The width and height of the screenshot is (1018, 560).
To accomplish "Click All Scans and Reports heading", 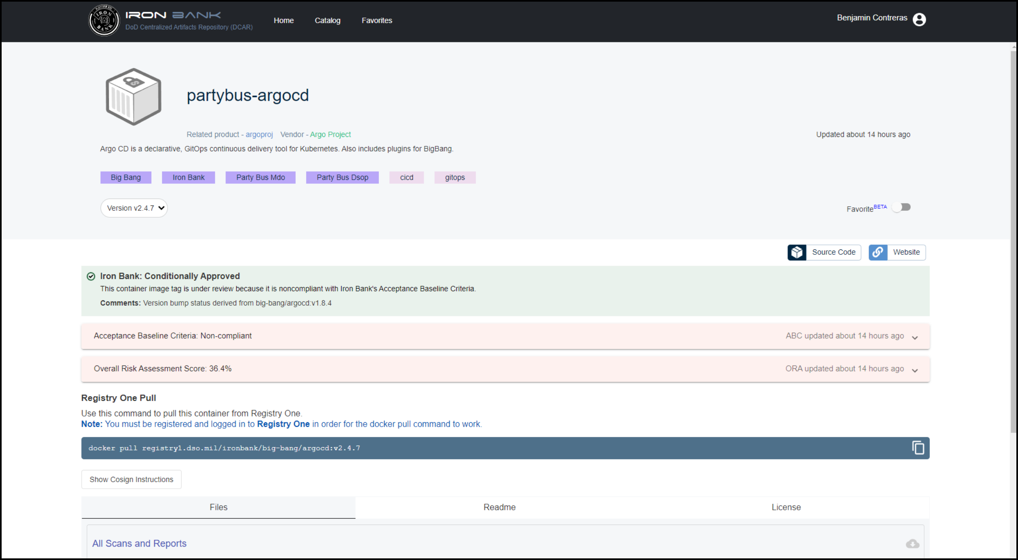I will tap(139, 543).
